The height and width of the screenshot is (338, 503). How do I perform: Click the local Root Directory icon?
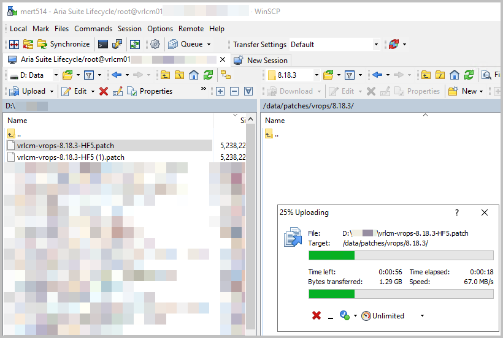[x=179, y=75]
